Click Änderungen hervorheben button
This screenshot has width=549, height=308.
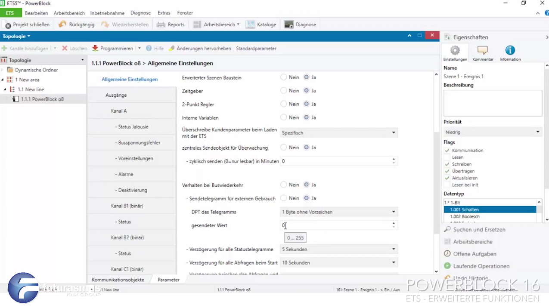[x=199, y=48]
